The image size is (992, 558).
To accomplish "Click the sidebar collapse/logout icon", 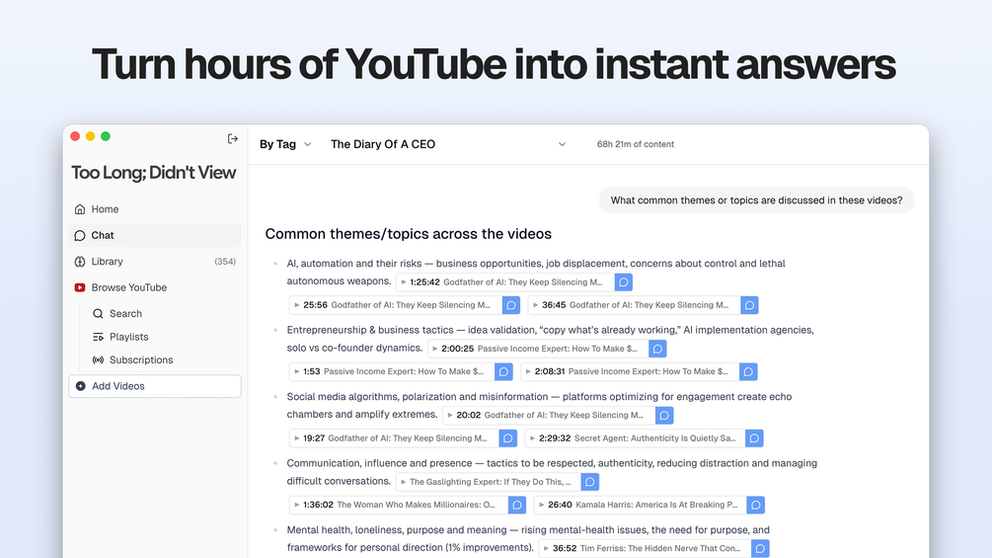I will coord(232,138).
